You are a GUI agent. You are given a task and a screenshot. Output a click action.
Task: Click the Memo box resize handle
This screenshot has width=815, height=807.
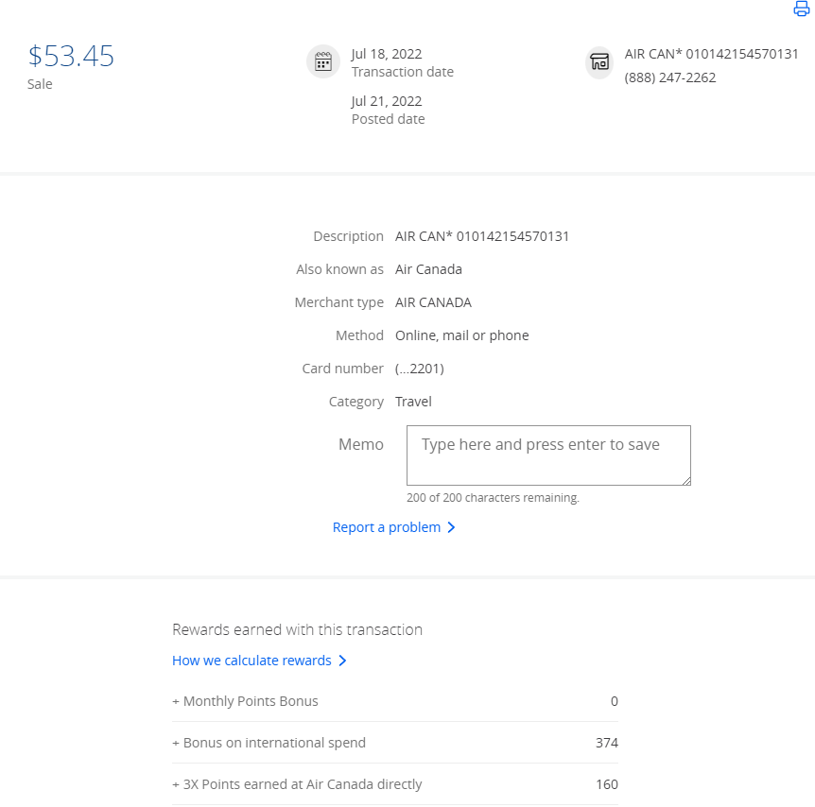(x=685, y=481)
